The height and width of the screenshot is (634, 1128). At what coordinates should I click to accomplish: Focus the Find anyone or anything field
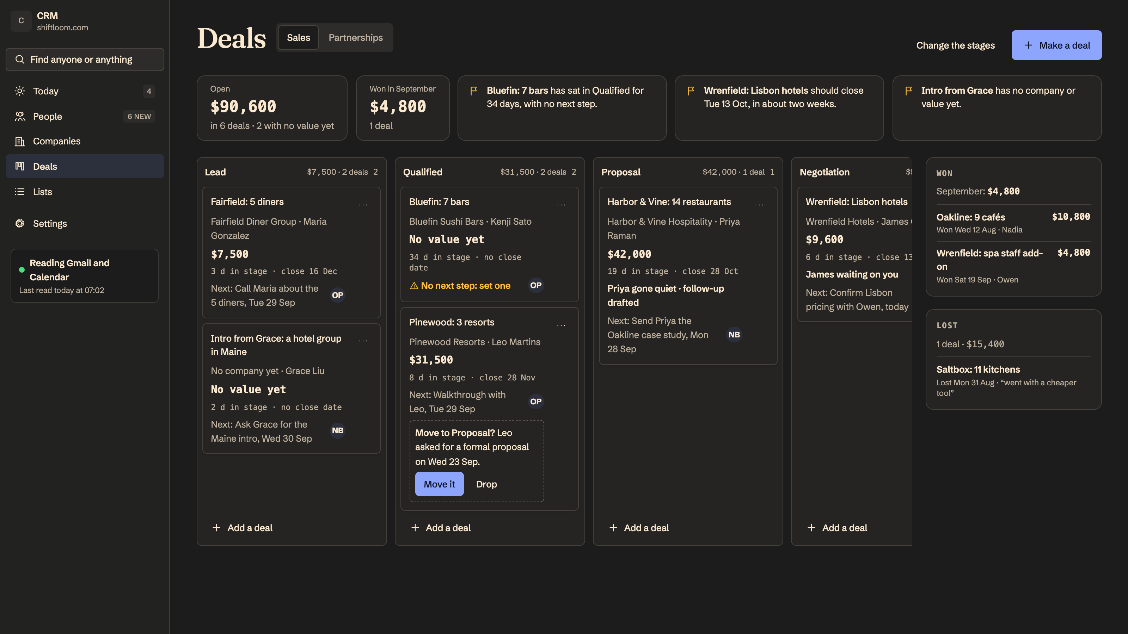tap(85, 60)
